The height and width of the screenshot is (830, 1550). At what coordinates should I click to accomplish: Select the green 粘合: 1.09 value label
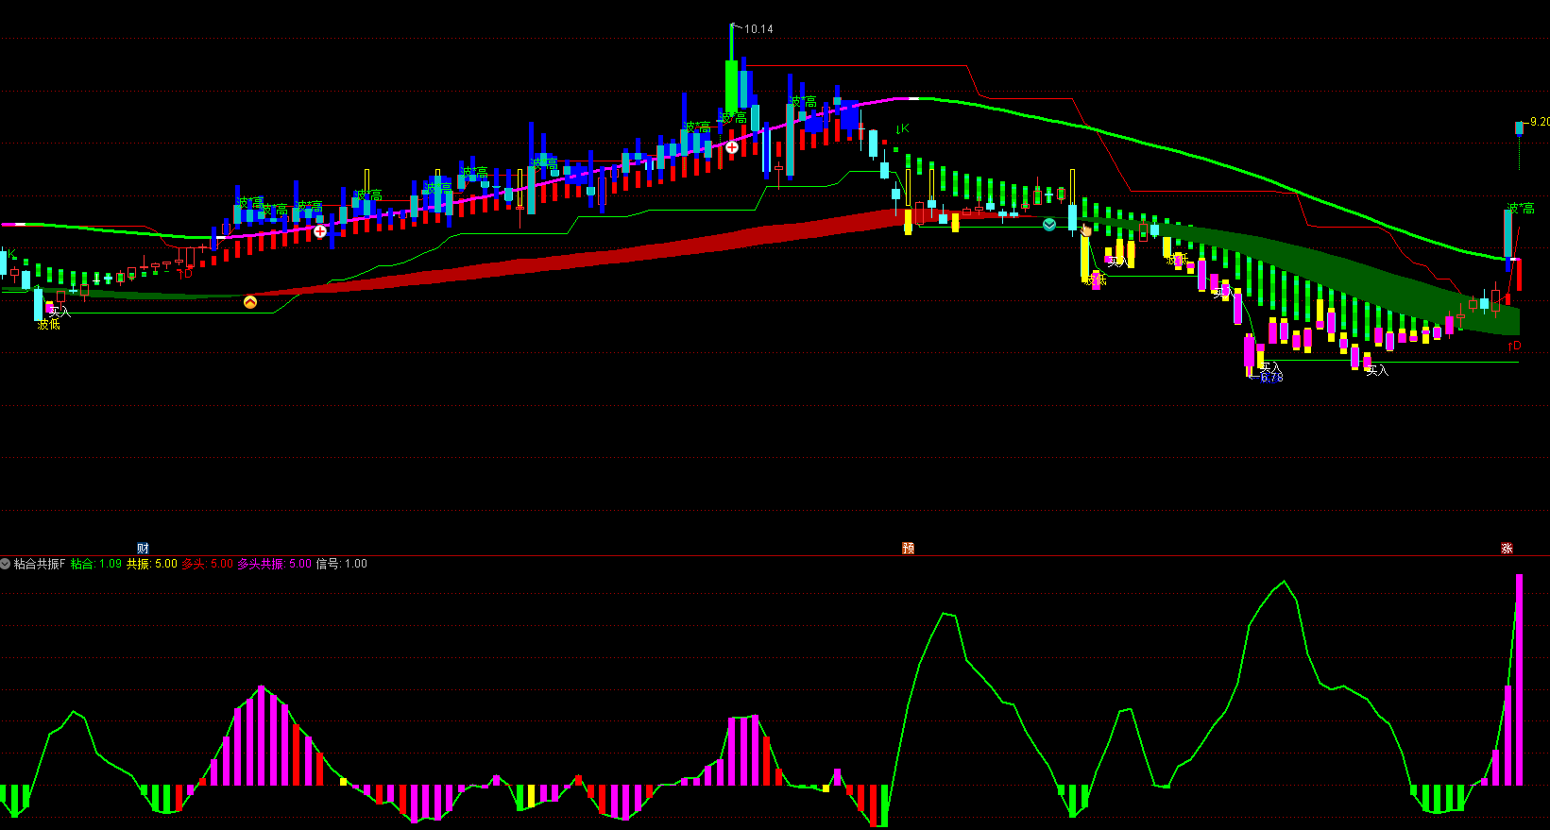coord(96,564)
